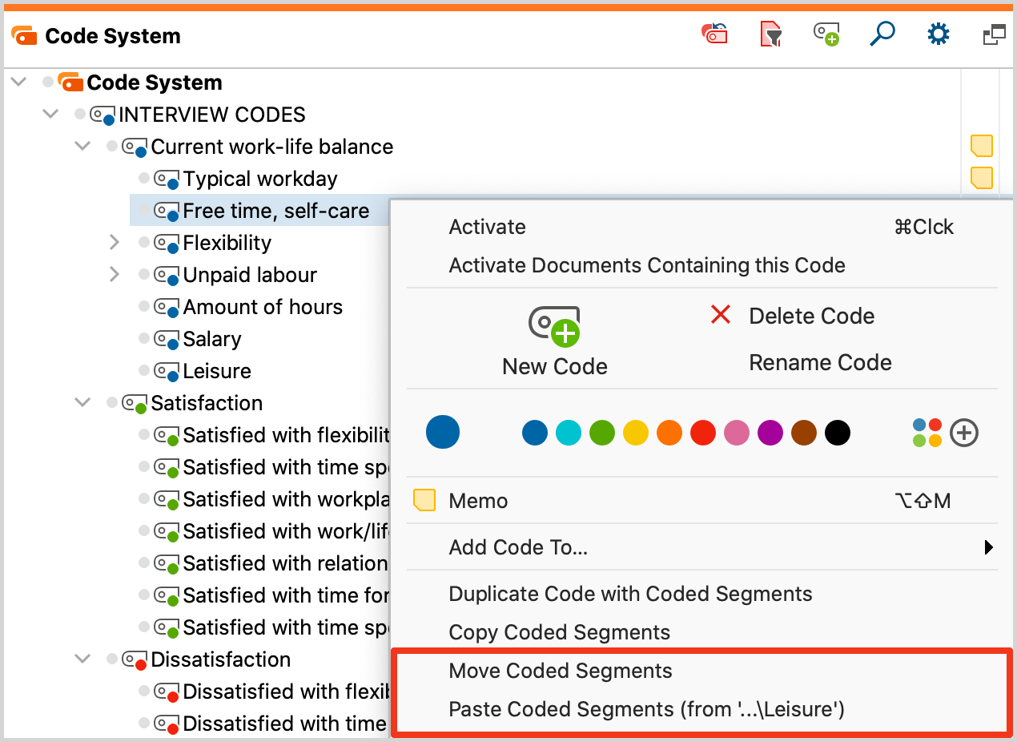Open the memo icon beside Current work-life balance
The height and width of the screenshot is (742, 1017).
click(982, 145)
